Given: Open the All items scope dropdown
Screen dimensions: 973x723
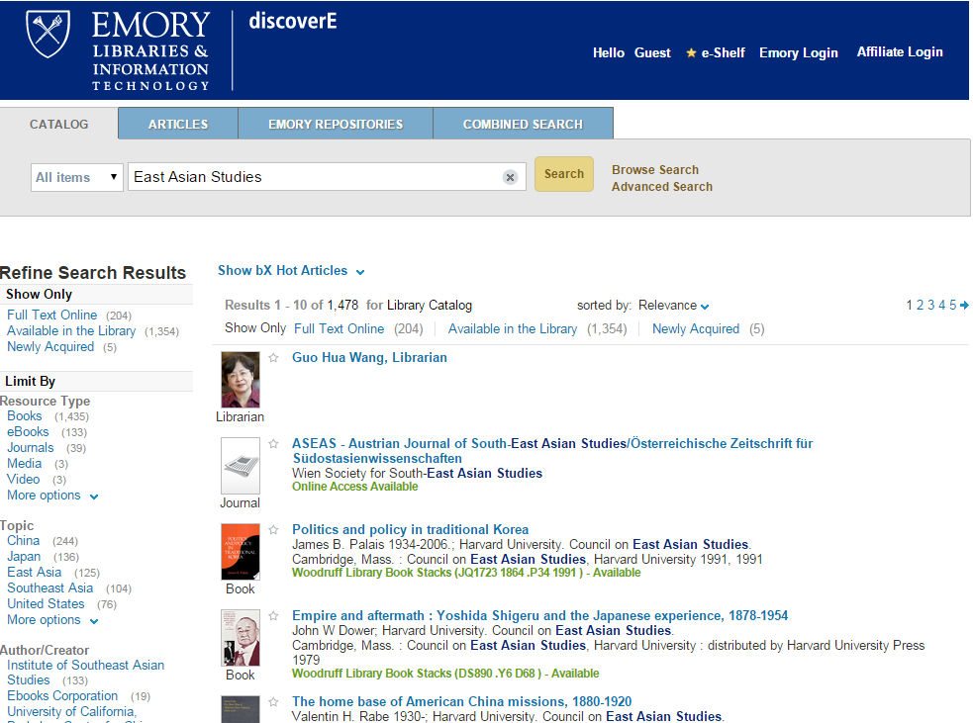Looking at the screenshot, I should pyautogui.click(x=77, y=177).
